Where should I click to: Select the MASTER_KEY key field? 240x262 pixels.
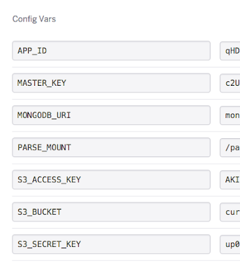[111, 83]
